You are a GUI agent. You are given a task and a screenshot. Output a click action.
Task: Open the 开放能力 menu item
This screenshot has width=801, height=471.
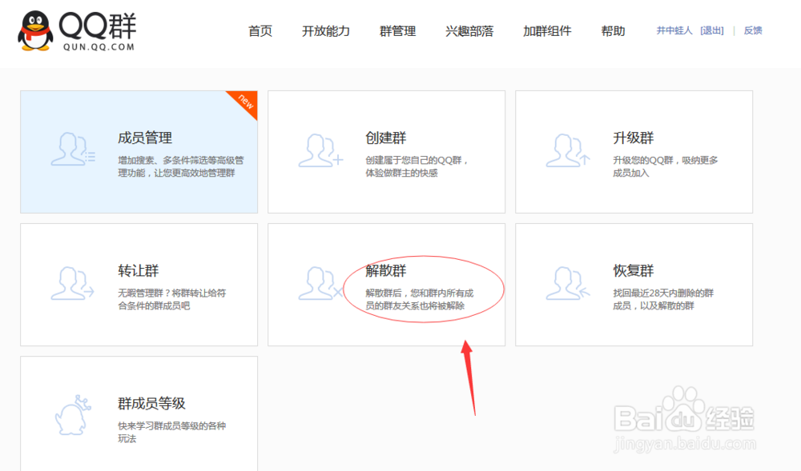[326, 31]
